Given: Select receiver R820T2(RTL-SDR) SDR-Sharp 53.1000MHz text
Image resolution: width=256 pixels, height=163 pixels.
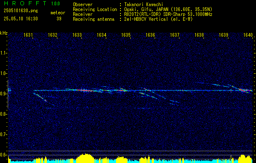Looking at the screenshot, I should [x=168, y=14].
